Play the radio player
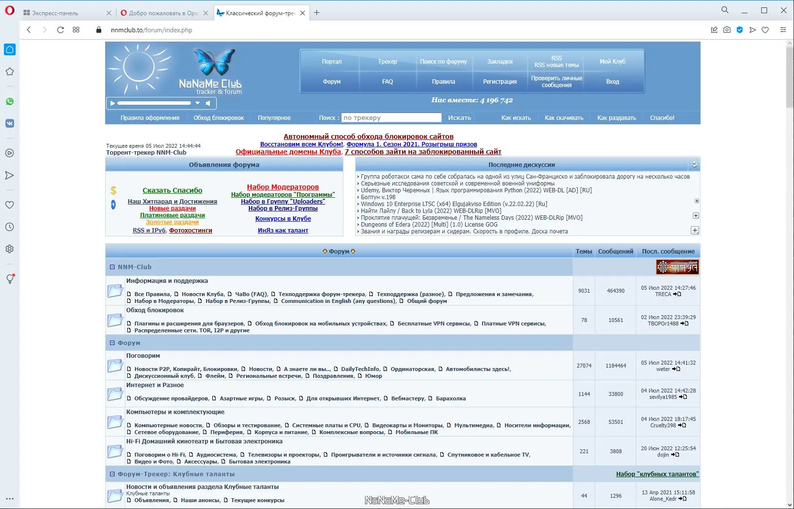This screenshot has height=509, width=794. (x=113, y=103)
